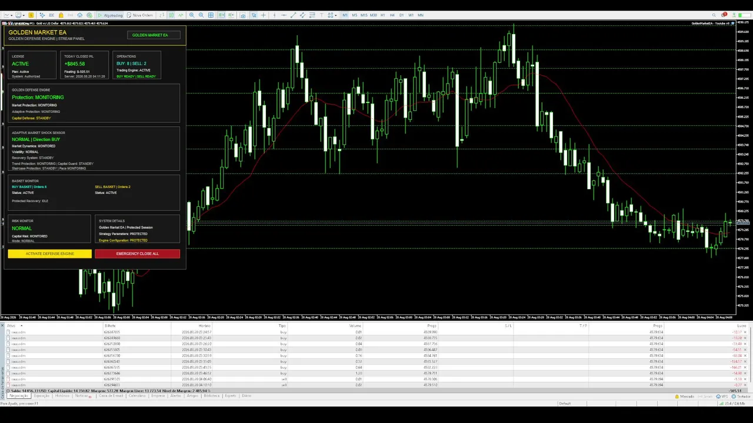Screen dimensions: 753x423
Task: Close the position showing profit -124.57
Action: [745, 361]
